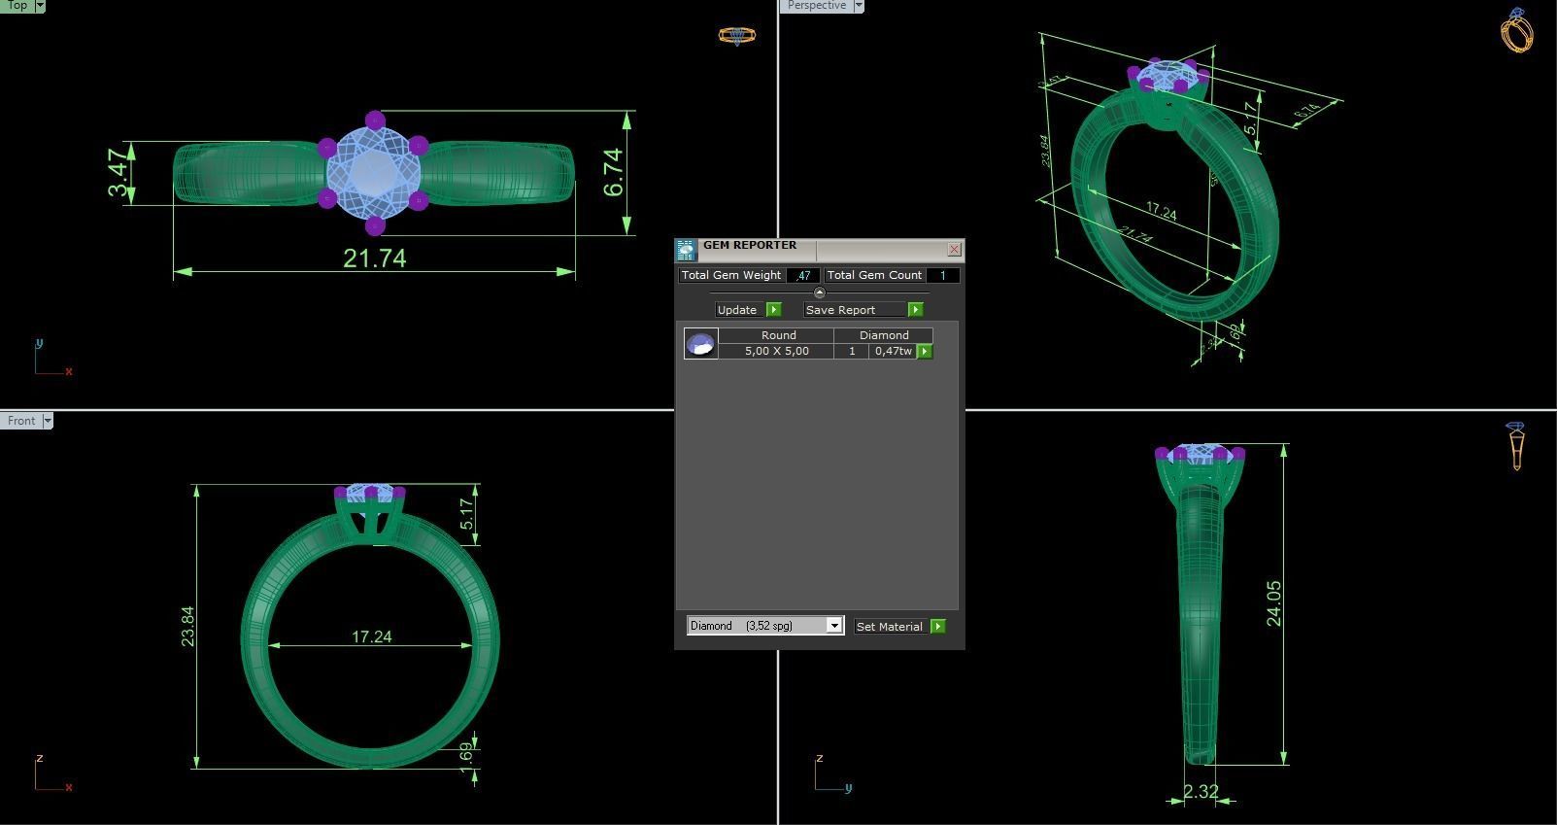Click the Update button
The height and width of the screenshot is (825, 1557).
tap(737, 310)
